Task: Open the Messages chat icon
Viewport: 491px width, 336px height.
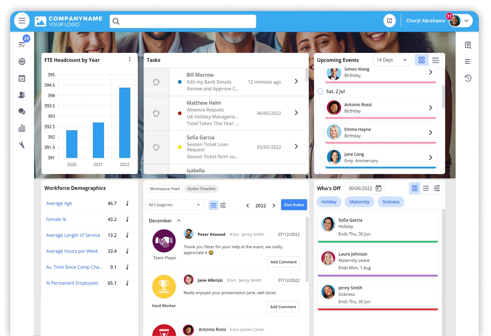Action: pyautogui.click(x=22, y=111)
